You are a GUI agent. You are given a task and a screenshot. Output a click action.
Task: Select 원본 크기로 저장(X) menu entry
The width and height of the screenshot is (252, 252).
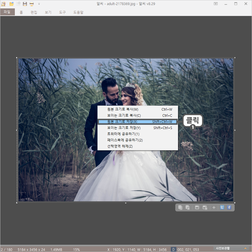pos(138,122)
